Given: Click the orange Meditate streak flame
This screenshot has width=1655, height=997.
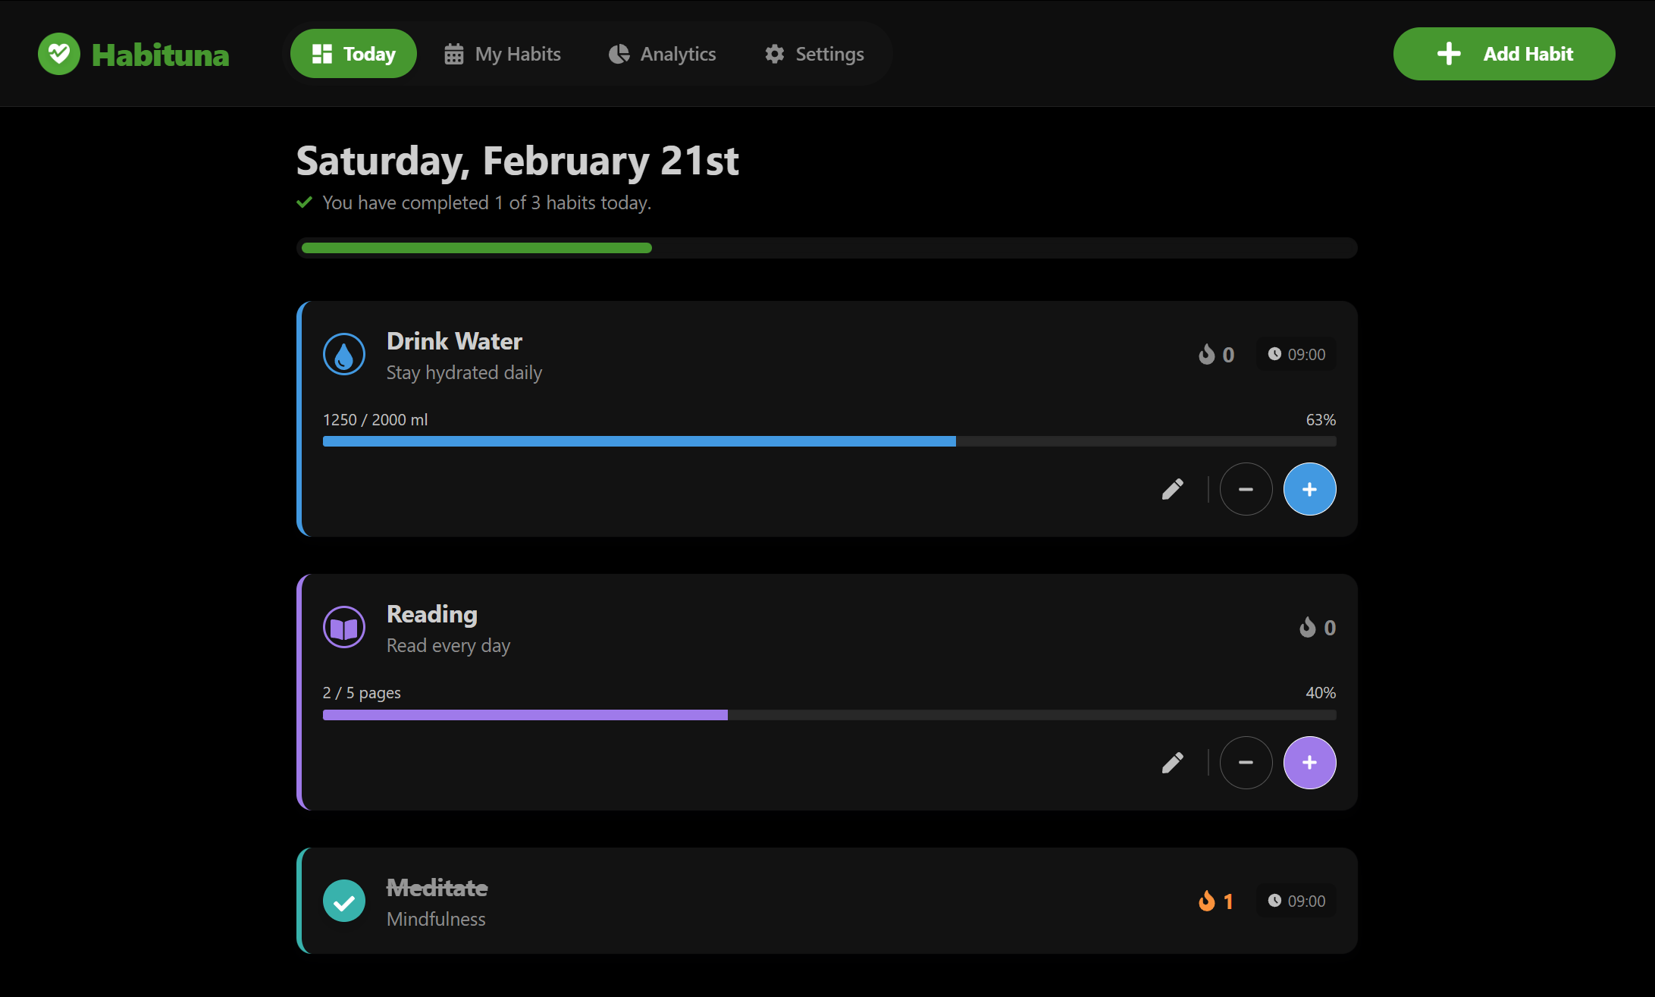Looking at the screenshot, I should (x=1206, y=901).
